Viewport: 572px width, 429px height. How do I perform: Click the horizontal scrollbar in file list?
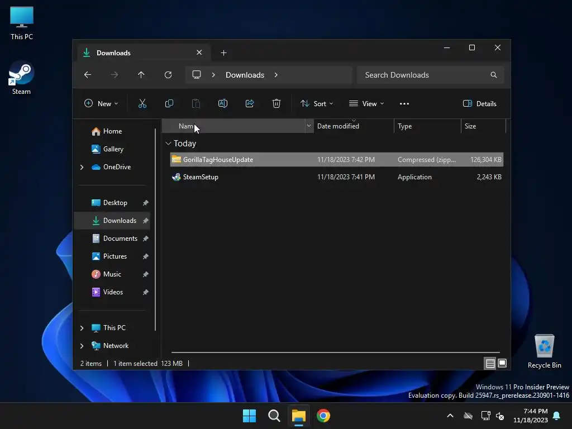click(335, 352)
